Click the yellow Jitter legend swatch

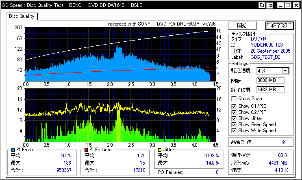(x=159, y=150)
